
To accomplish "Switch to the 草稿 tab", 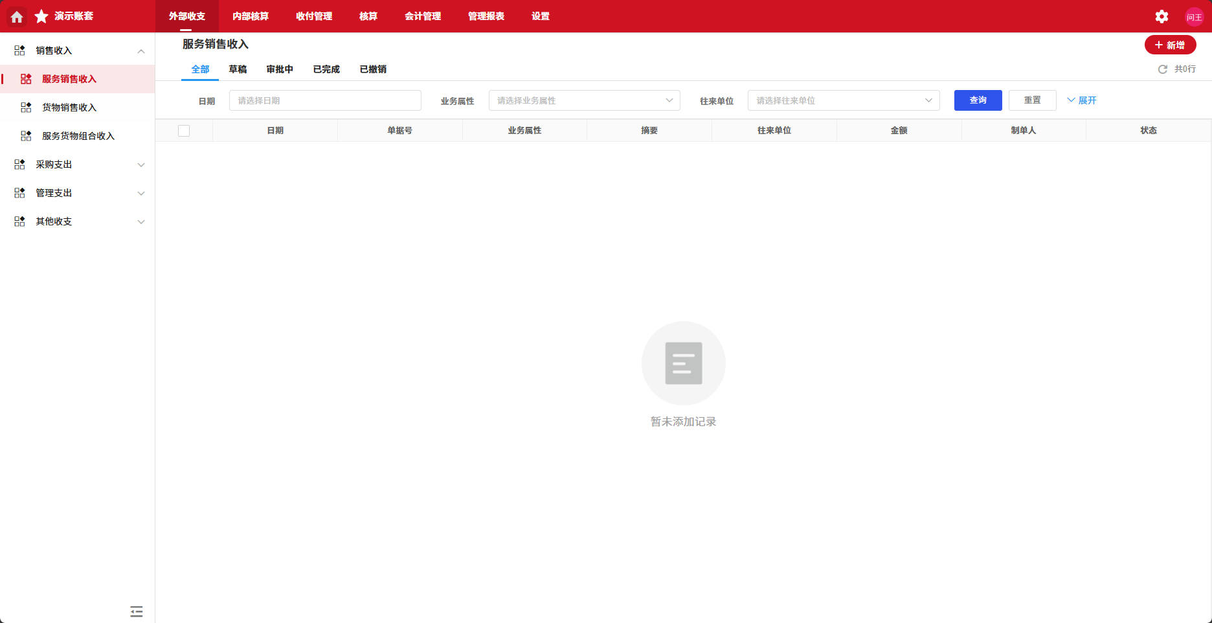I will 238,69.
